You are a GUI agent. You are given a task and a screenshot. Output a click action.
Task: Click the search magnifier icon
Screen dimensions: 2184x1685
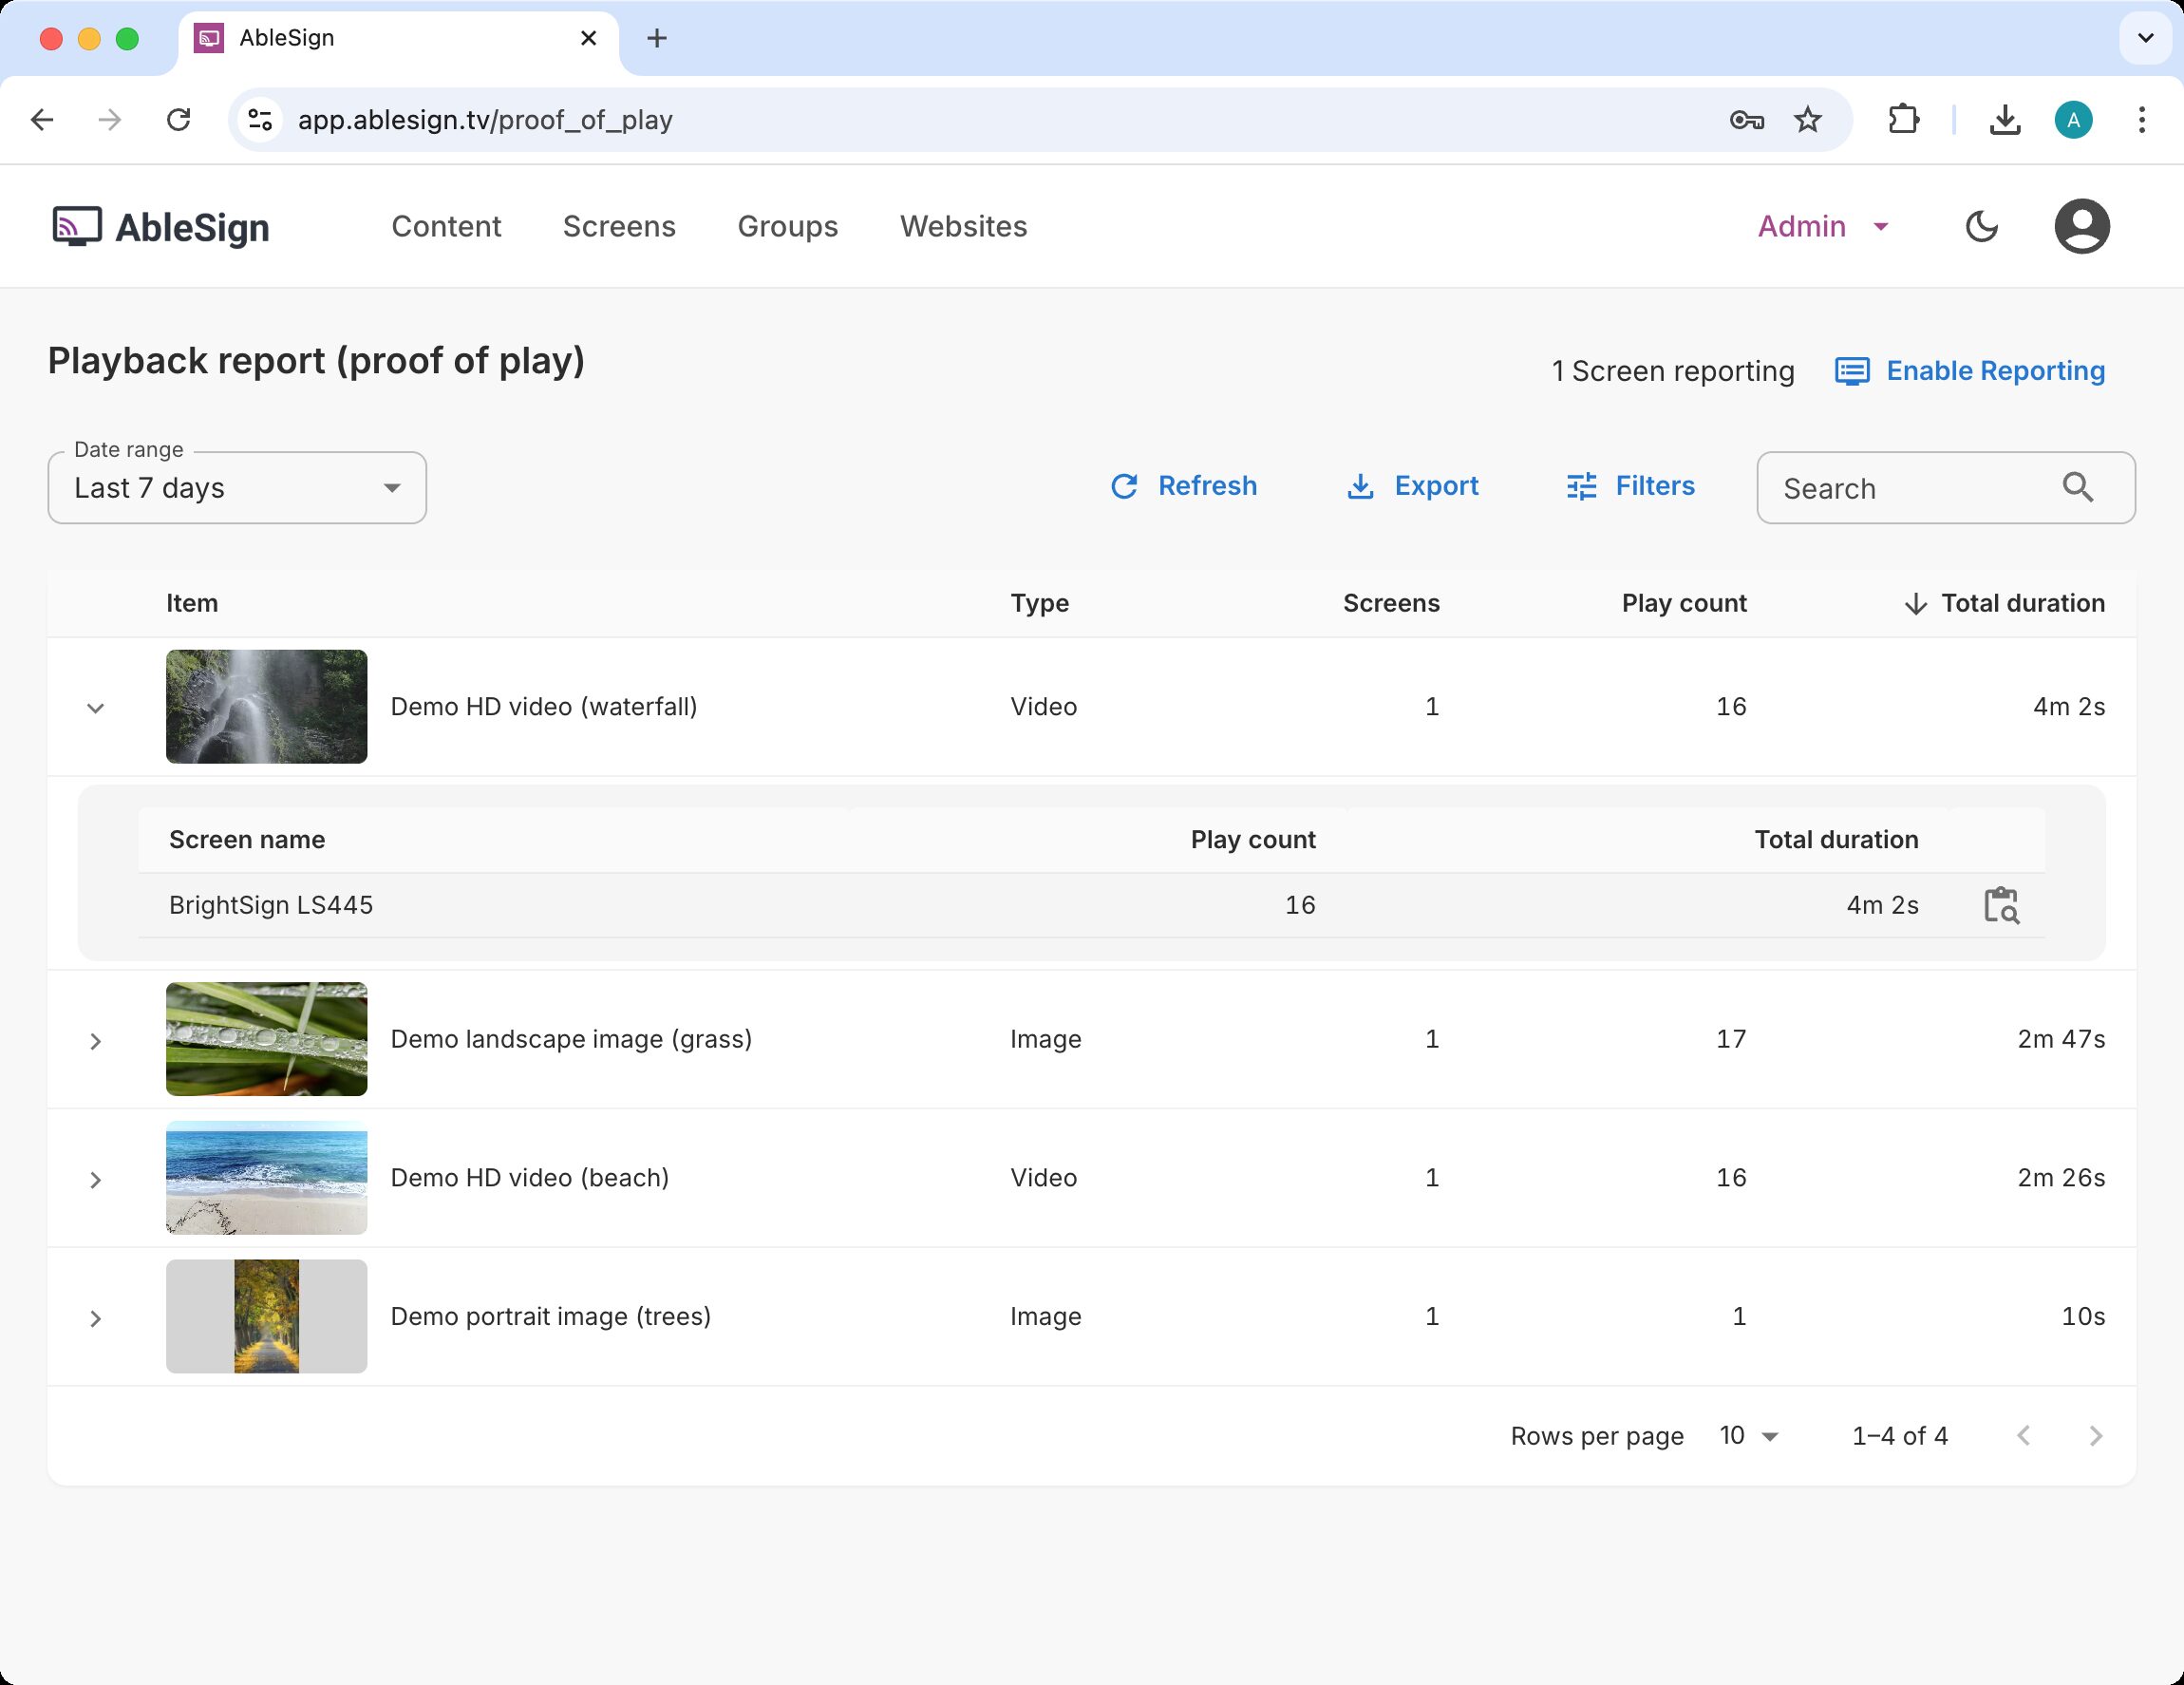[x=2077, y=488]
